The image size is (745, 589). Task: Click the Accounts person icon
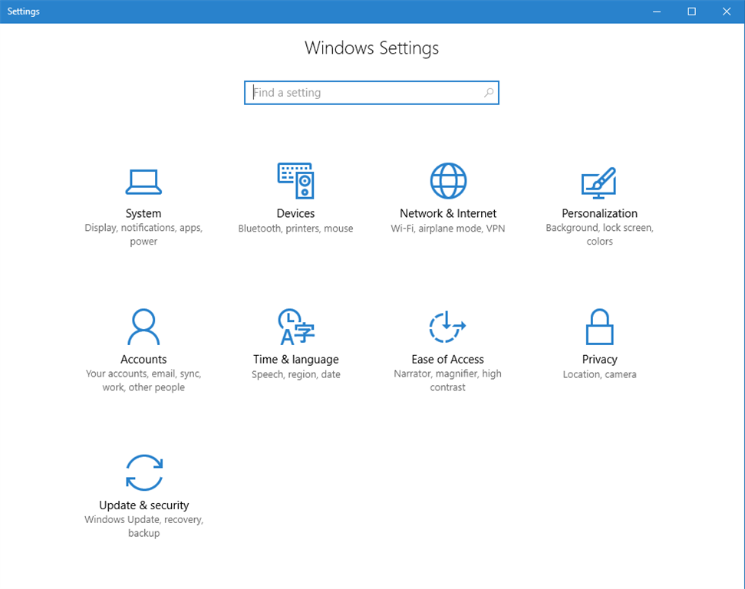[x=143, y=327]
